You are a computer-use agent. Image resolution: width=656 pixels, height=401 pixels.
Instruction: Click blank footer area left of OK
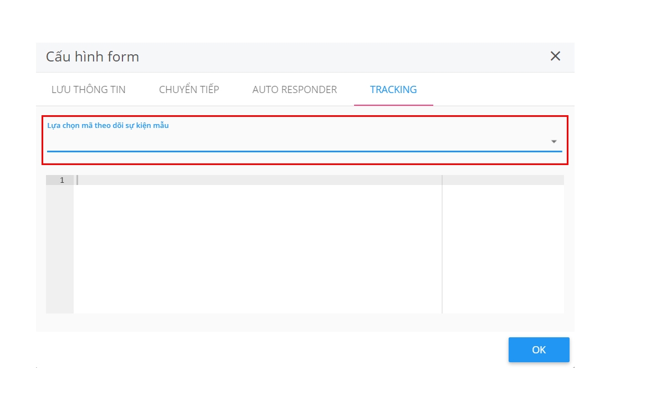click(x=277, y=349)
